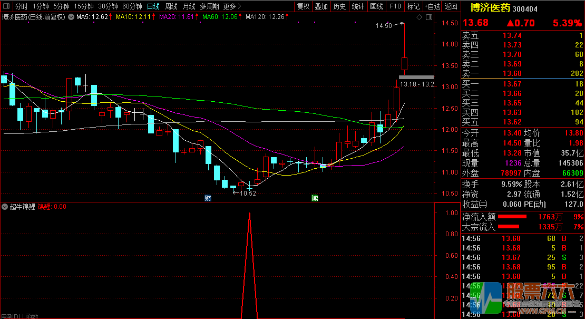
Task: Click the gray 13.18 price gap bar
Action: 416,78
